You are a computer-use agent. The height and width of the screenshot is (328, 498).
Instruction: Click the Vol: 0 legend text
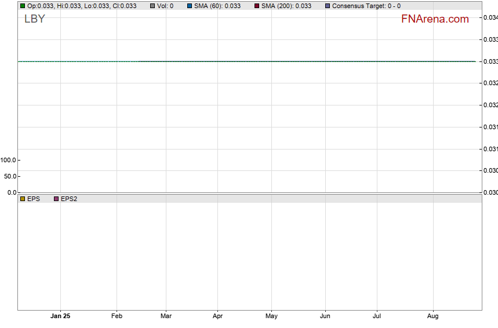165,6
